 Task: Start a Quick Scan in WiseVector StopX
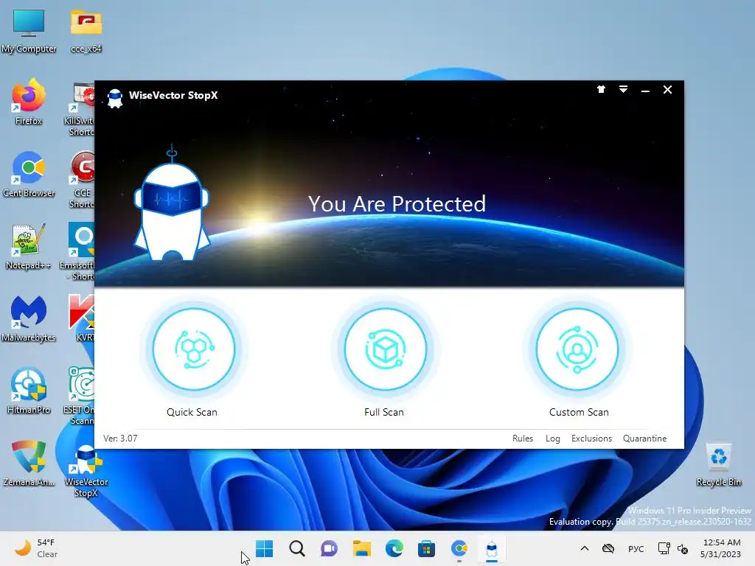tap(194, 349)
